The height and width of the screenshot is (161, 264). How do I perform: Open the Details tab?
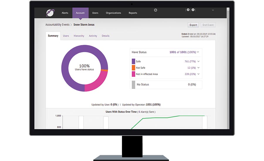pyautogui.click(x=106, y=36)
